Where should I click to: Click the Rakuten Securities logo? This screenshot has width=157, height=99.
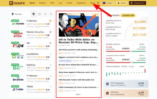18,34
